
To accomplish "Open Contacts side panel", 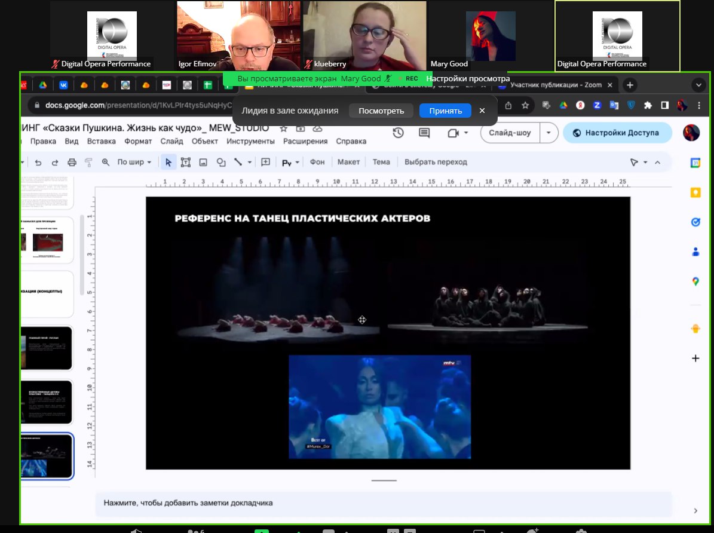I will point(695,252).
